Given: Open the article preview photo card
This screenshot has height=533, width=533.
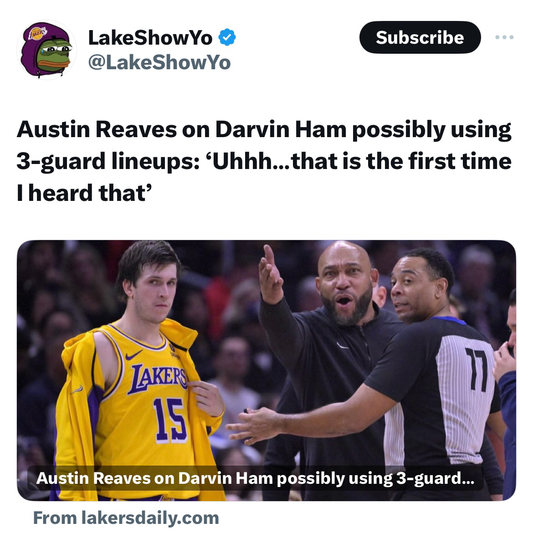Looking at the screenshot, I should tap(266, 370).
